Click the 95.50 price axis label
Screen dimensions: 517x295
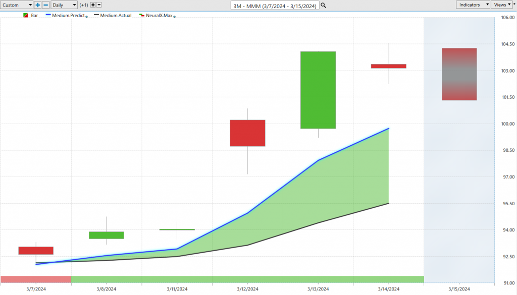point(509,204)
